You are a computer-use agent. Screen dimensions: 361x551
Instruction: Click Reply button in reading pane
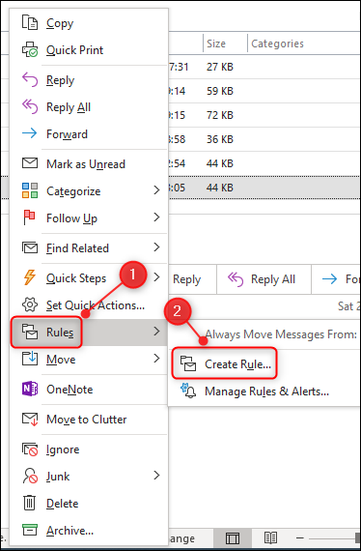[x=192, y=279]
